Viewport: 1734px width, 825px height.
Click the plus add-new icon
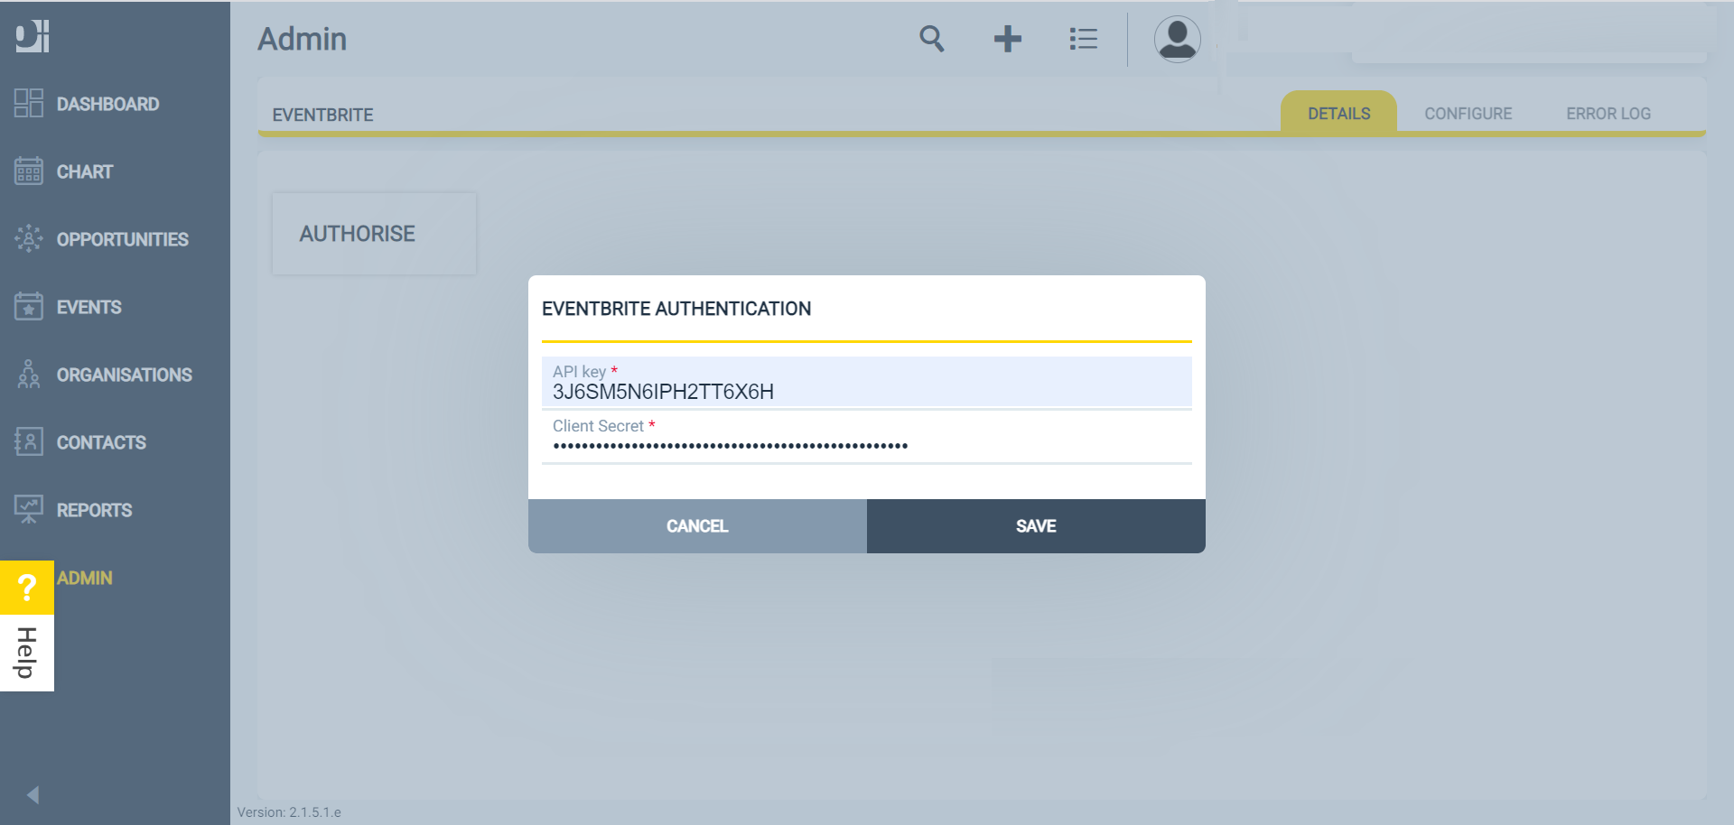pyautogui.click(x=1007, y=39)
